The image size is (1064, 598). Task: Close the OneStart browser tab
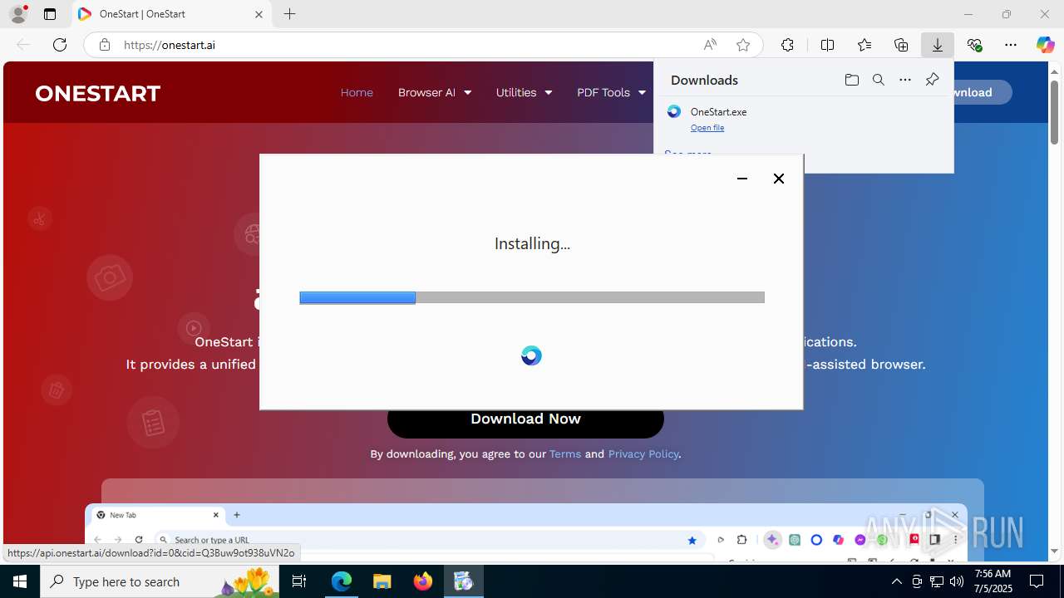click(259, 14)
